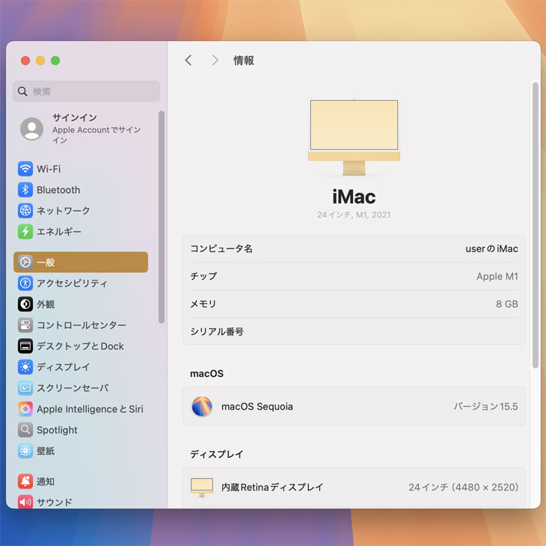Viewport: 546px width, 546px height.
Task: Select the ネットワーク globe icon
Action: [25, 211]
